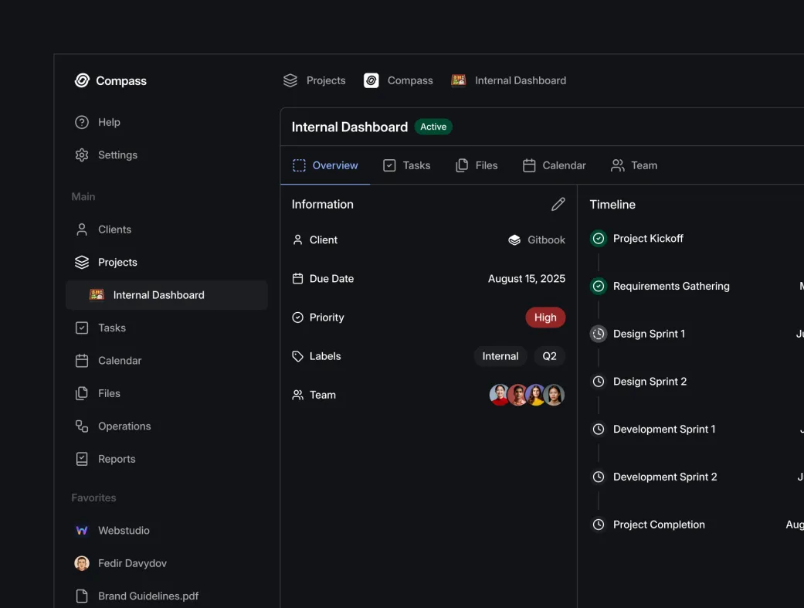Click the Requirements Gathering completed check marker
804x608 pixels.
pos(599,287)
